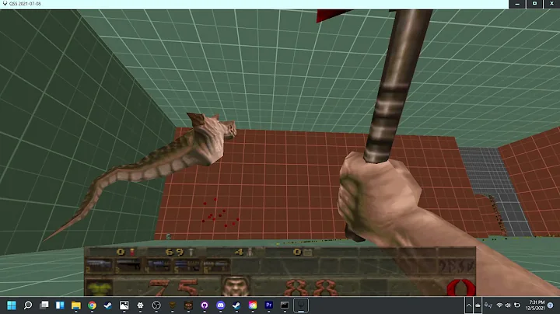This screenshot has height=314, width=560.
Task: Select weapon slot 5 super nailgun icon
Action: point(187,266)
